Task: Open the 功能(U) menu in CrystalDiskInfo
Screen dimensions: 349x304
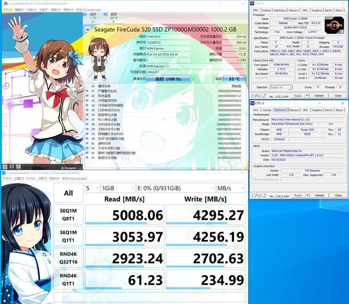Action: 32,10
